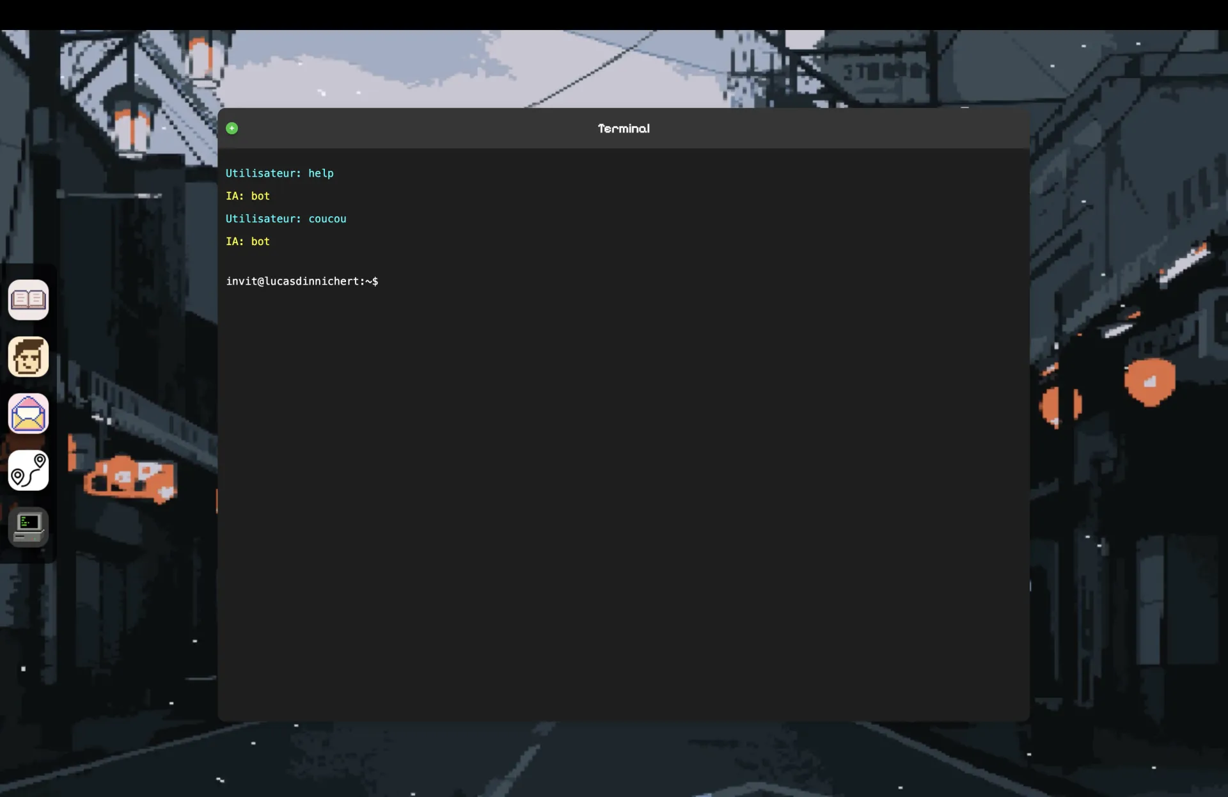This screenshot has width=1228, height=797.
Task: Select the second "IA: bot" reply
Action: pos(248,241)
